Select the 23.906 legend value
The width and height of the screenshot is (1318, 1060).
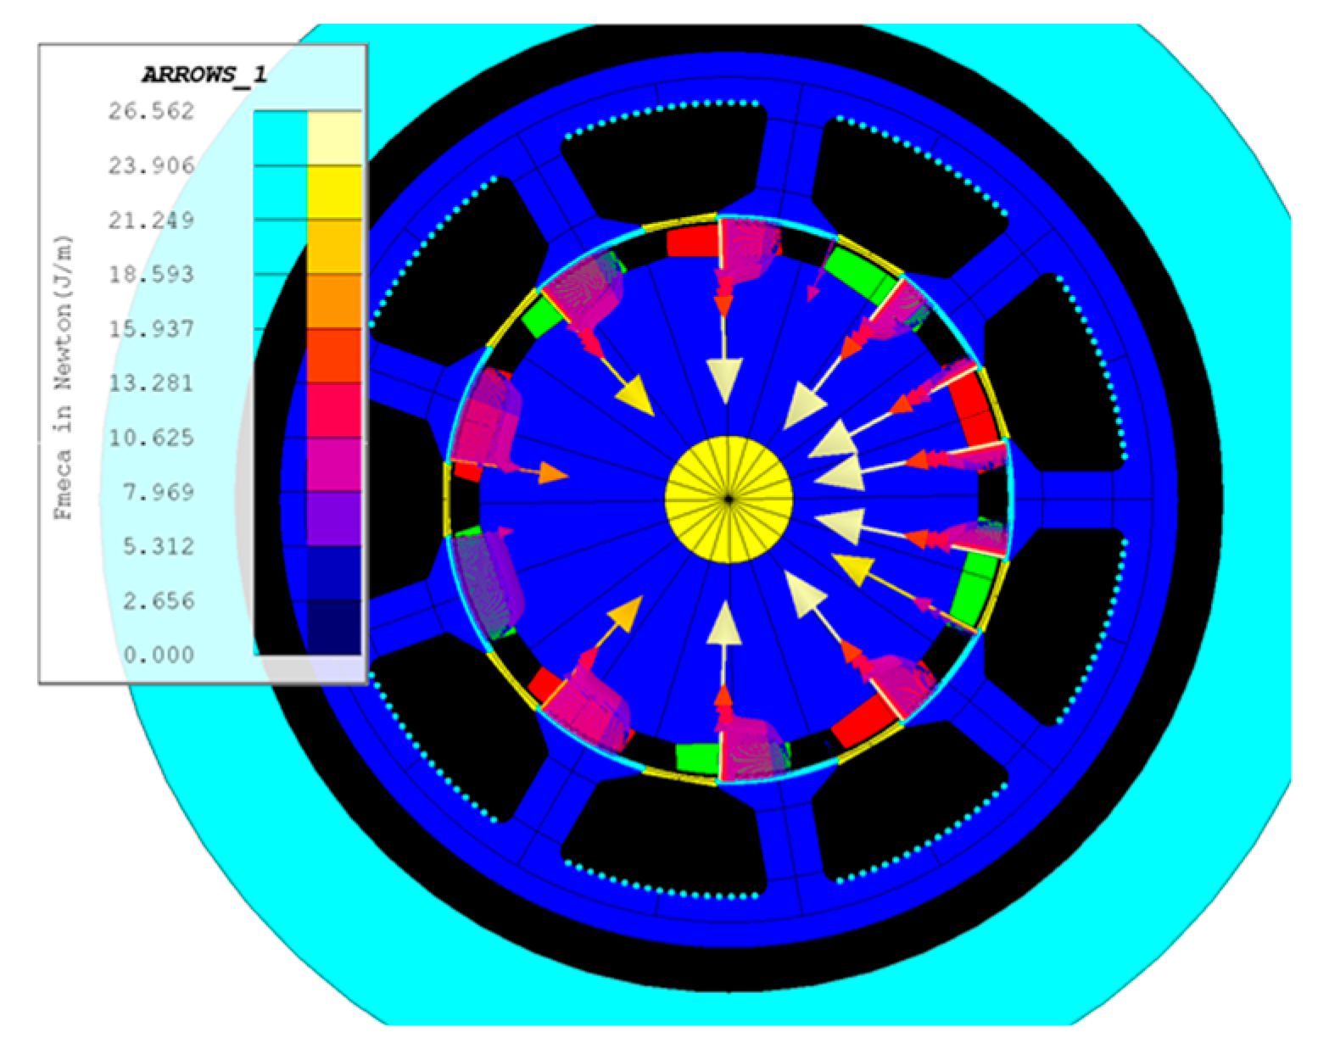[x=150, y=165]
